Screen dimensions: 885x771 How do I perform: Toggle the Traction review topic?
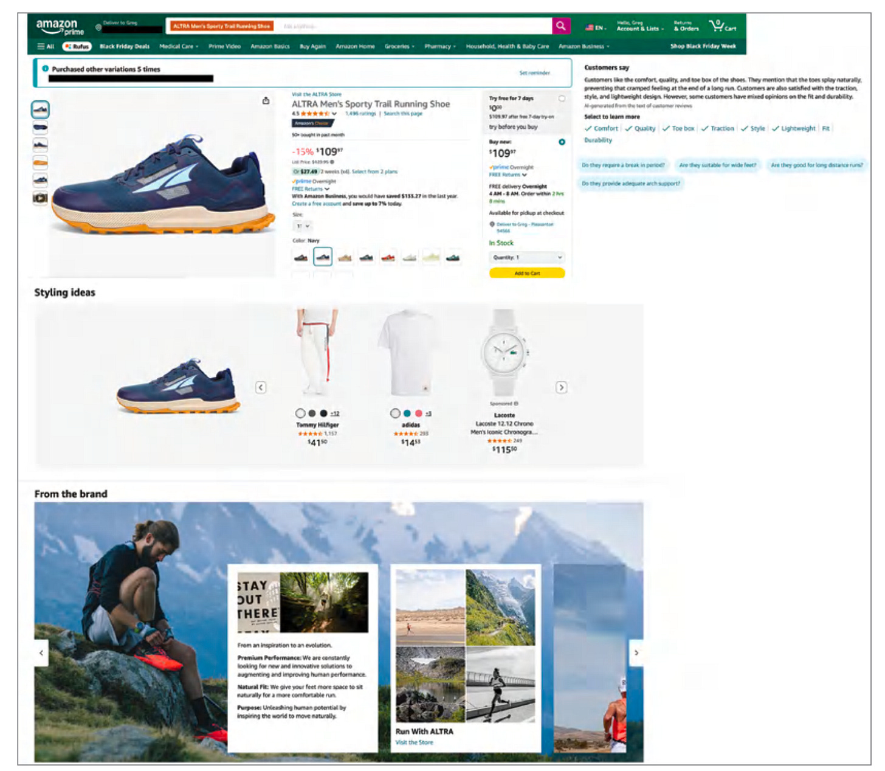pos(717,128)
